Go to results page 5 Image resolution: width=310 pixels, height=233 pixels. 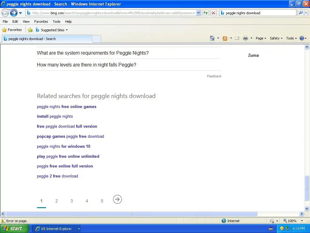click(x=102, y=201)
